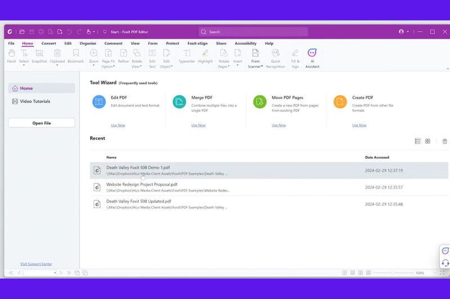Click the full screen icon in status bar

(442, 273)
